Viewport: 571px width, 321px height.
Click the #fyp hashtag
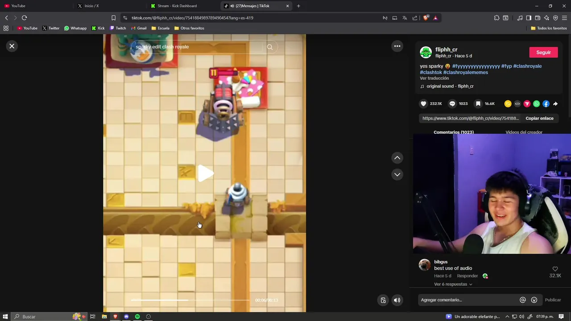(x=506, y=66)
